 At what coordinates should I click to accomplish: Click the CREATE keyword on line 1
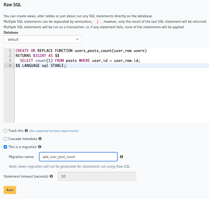22,51
